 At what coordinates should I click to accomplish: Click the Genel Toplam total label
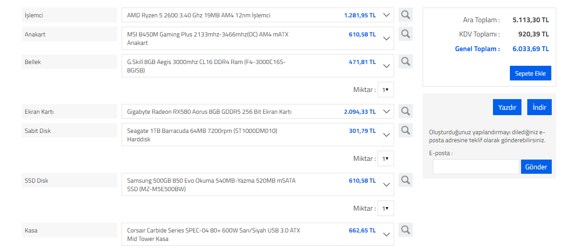coord(477,49)
